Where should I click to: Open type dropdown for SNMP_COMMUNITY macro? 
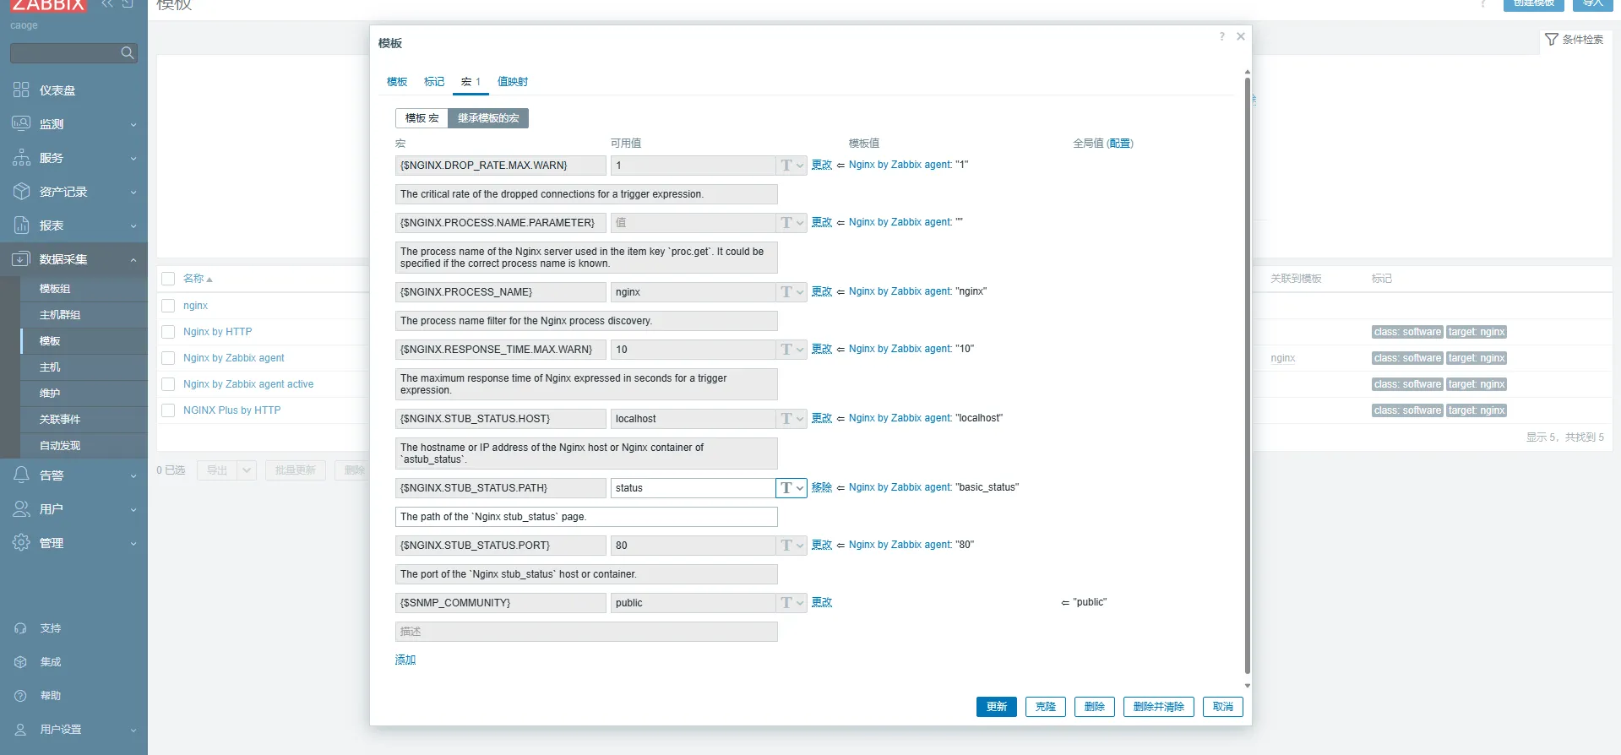pyautogui.click(x=791, y=603)
